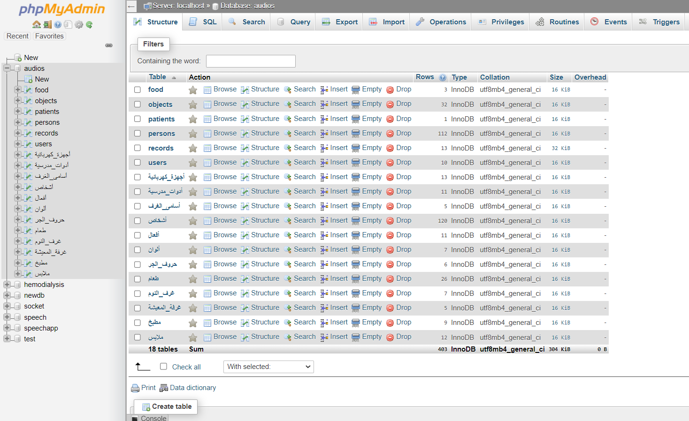Click the Data dictionary icon
The width and height of the screenshot is (689, 421).
click(x=164, y=388)
